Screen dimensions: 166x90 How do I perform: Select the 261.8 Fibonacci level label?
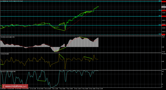(x=160, y=25)
